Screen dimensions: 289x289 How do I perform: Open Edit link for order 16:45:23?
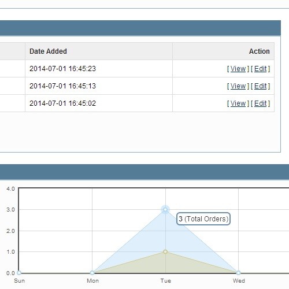[260, 69]
